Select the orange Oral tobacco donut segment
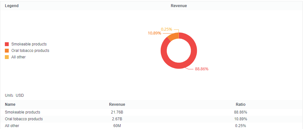The width and height of the screenshot is (303, 129). point(173,37)
